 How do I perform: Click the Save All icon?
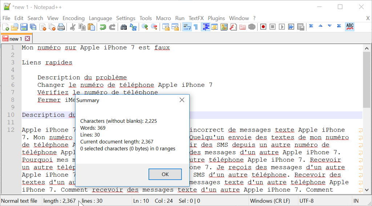click(33, 27)
